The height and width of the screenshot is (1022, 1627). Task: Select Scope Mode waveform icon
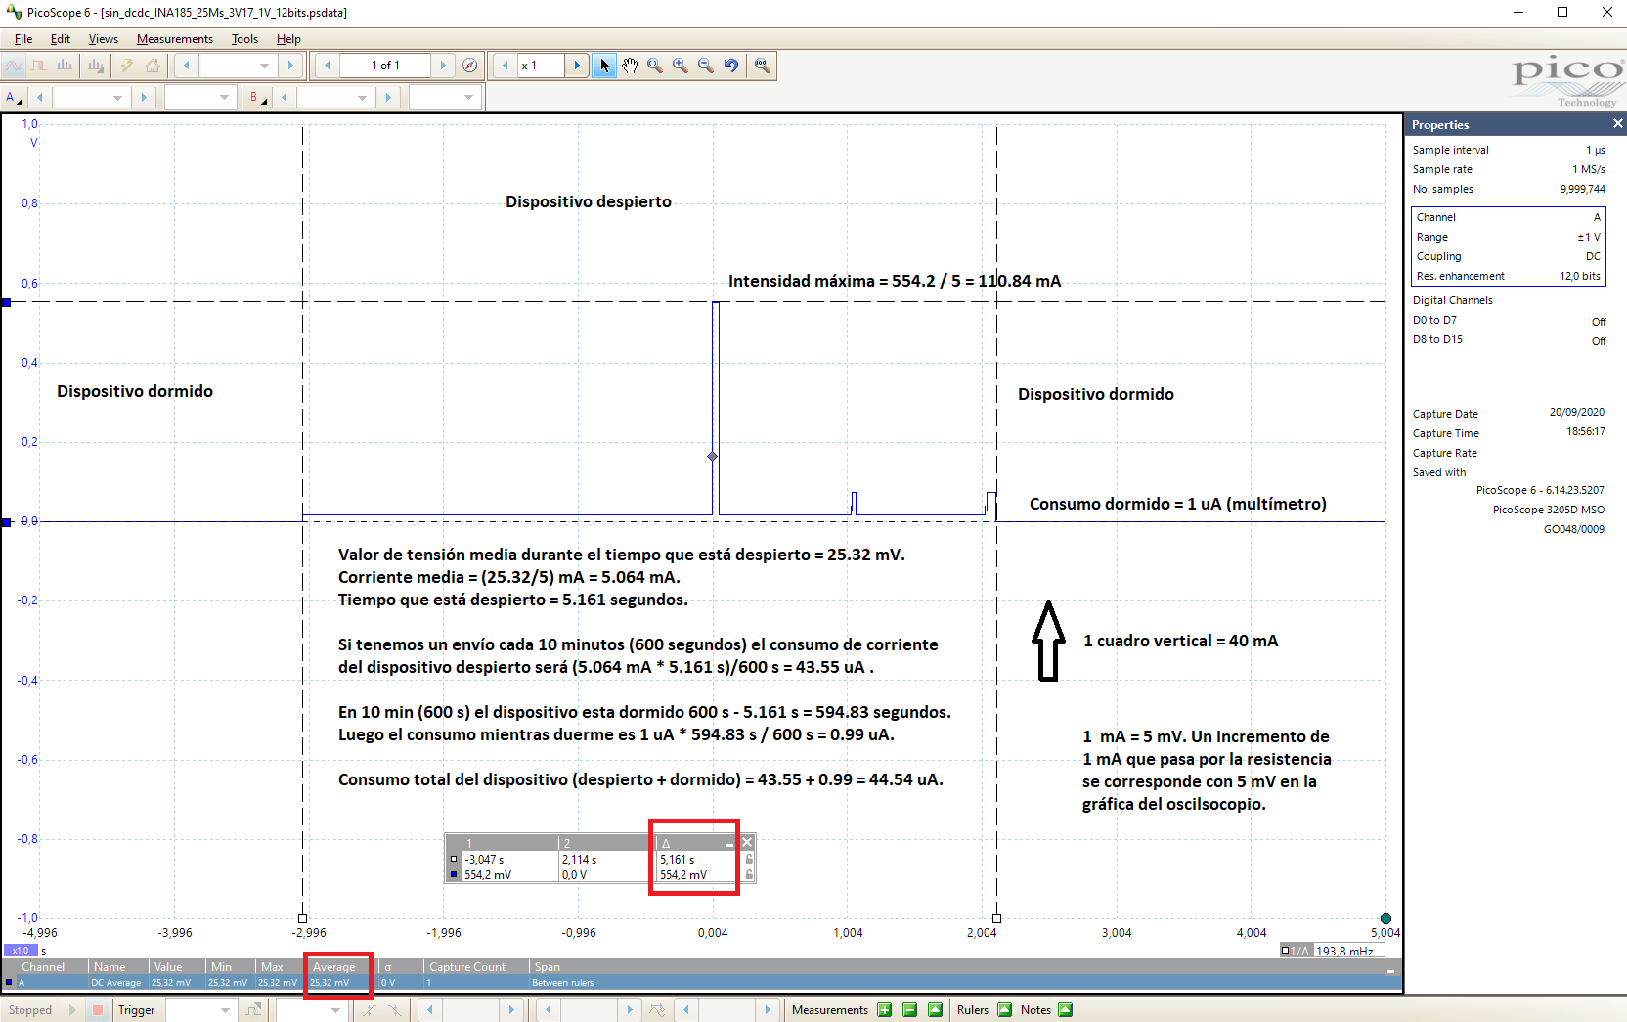tap(14, 66)
